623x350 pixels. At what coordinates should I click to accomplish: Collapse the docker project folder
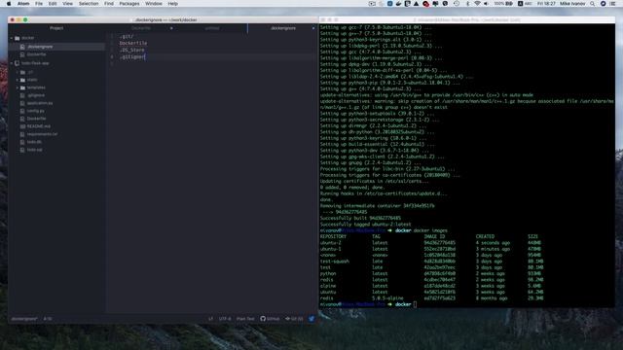pos(12,38)
